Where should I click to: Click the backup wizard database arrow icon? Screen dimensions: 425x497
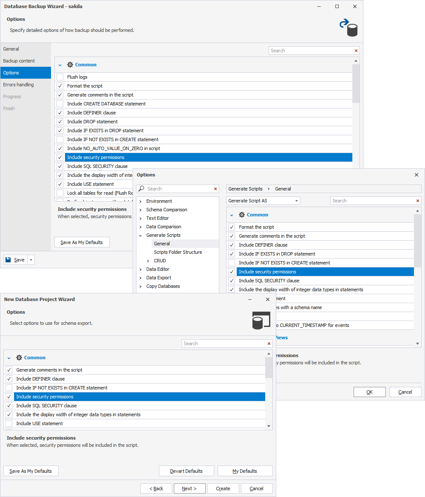(348, 28)
